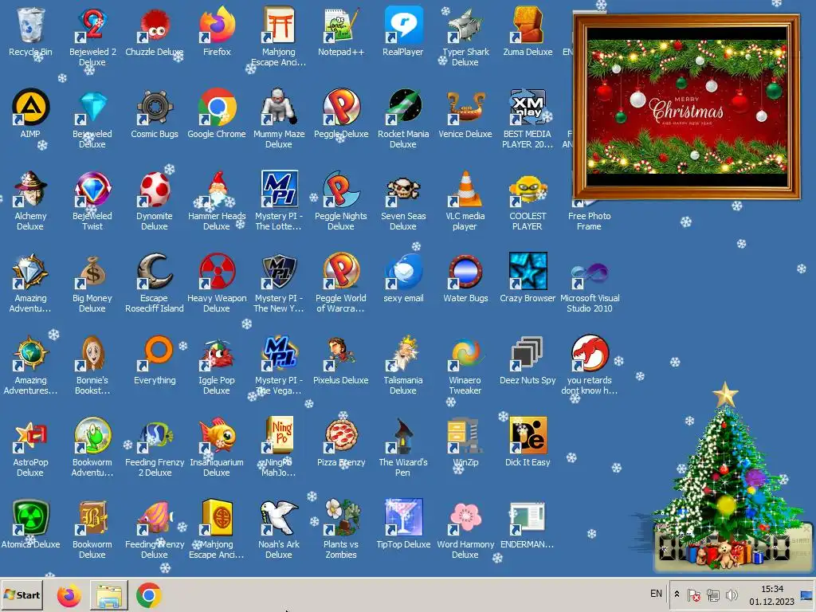
Task: Select the sexy email Thunderbird icon
Action: coord(402,272)
